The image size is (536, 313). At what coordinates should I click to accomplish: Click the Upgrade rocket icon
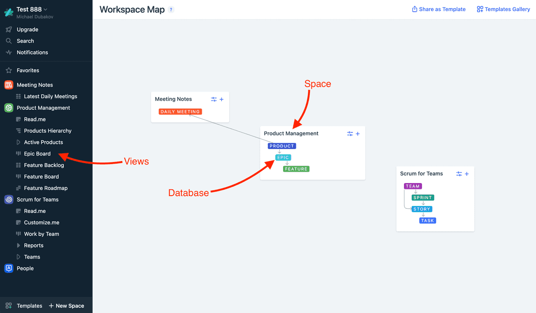pyautogui.click(x=10, y=29)
